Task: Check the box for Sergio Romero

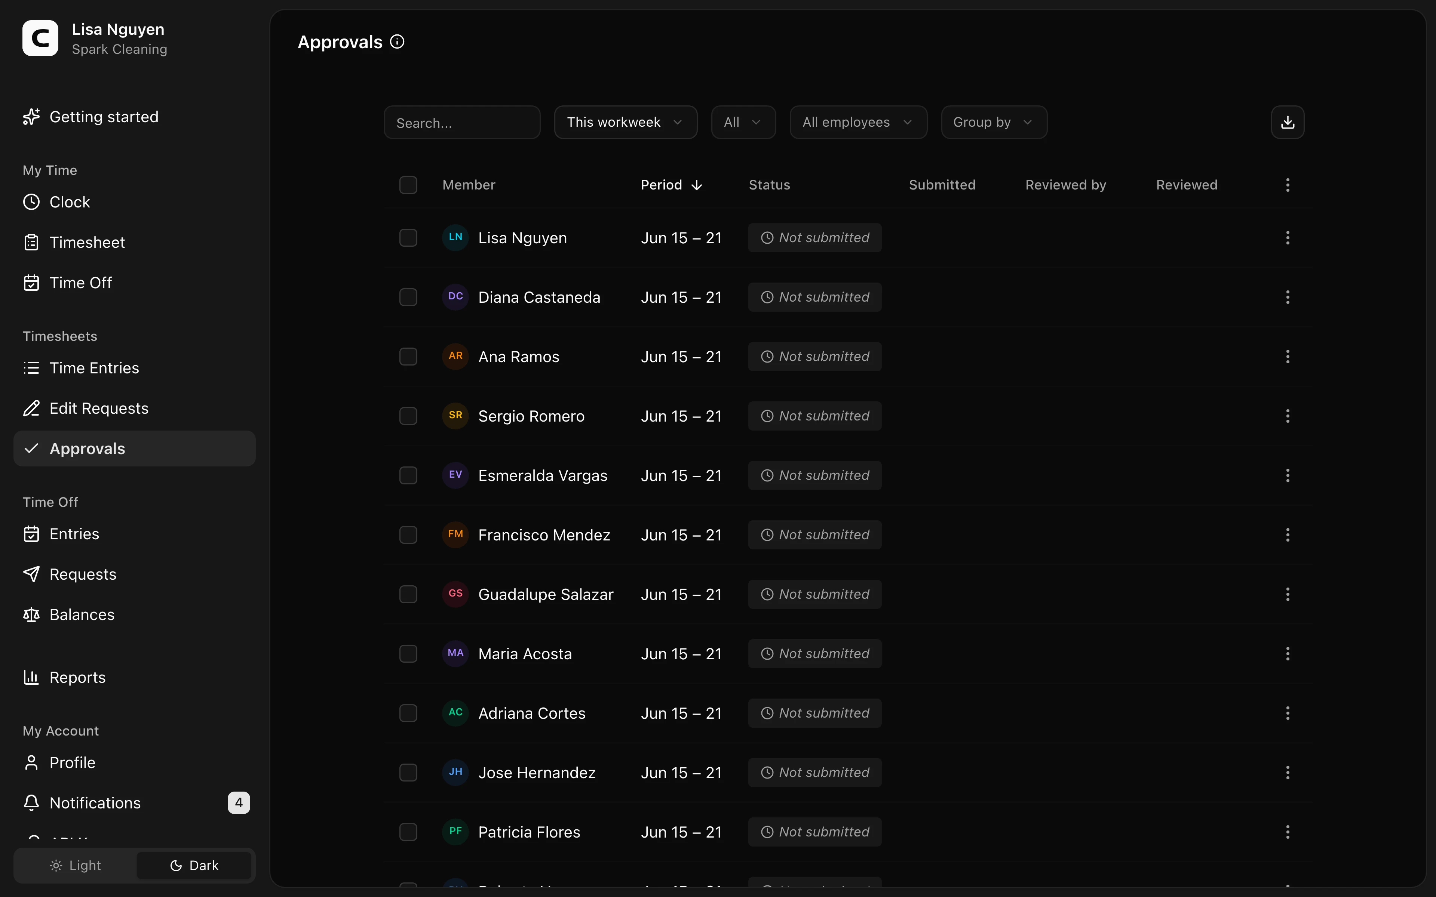Action: (408, 416)
